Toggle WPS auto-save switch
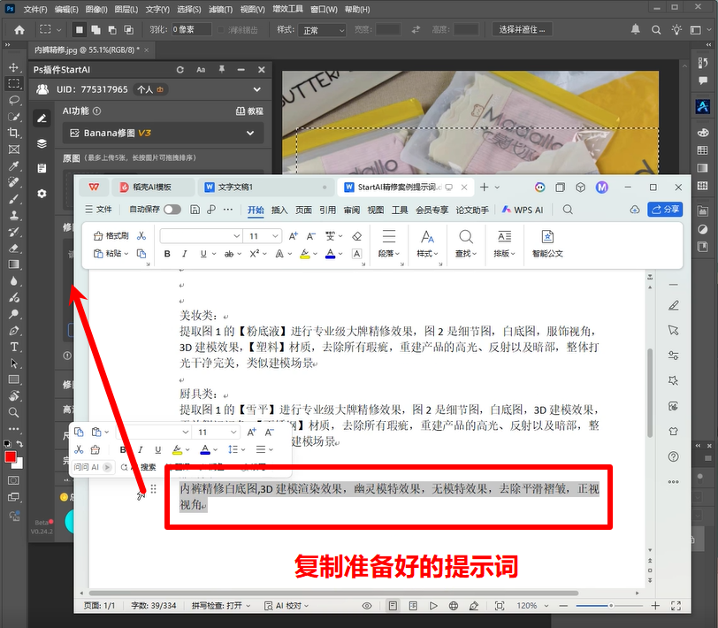 click(x=172, y=210)
